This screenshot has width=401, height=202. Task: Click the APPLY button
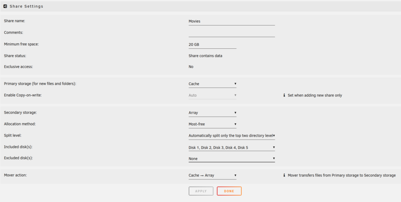click(x=201, y=191)
